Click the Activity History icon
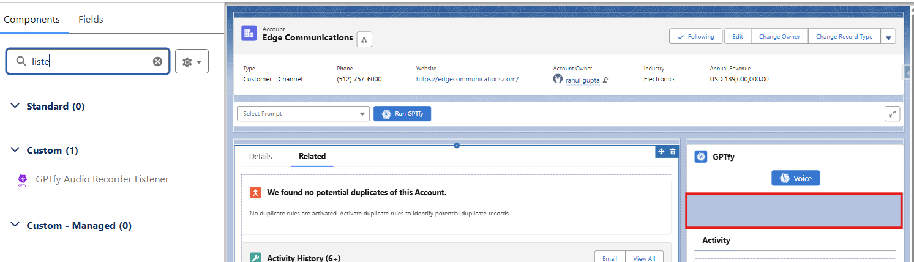The width and height of the screenshot is (914, 262). [256, 258]
